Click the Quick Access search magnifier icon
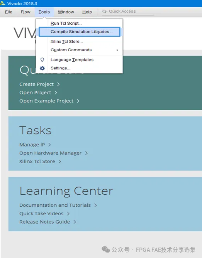The width and height of the screenshot is (202, 258). pyautogui.click(x=105, y=11)
